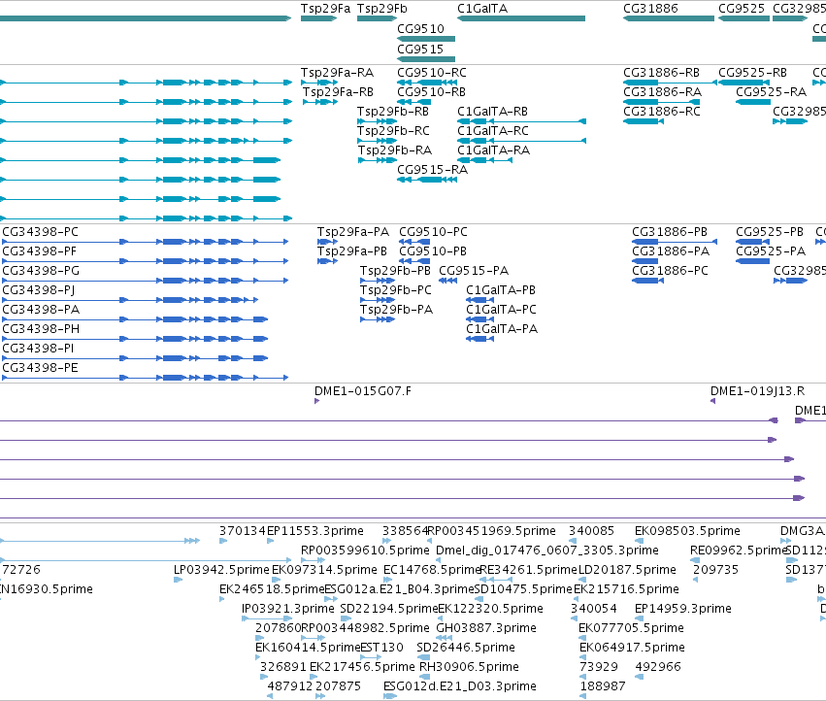
Task: Select transcript label Tsp29Fa-RA
Action: coord(337,72)
